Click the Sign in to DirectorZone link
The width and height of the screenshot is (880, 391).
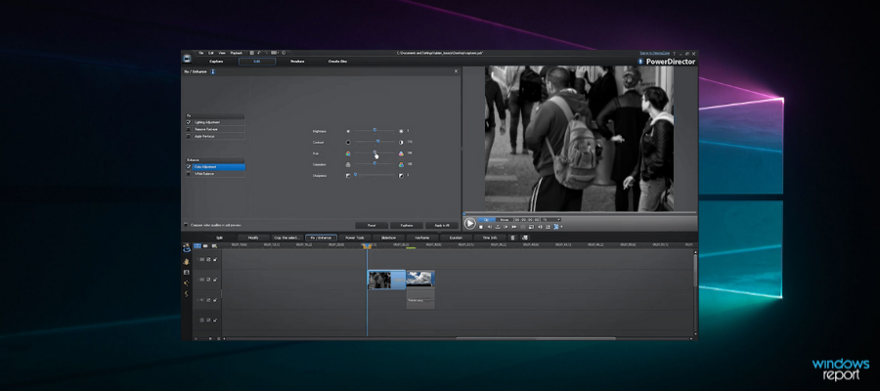[654, 53]
